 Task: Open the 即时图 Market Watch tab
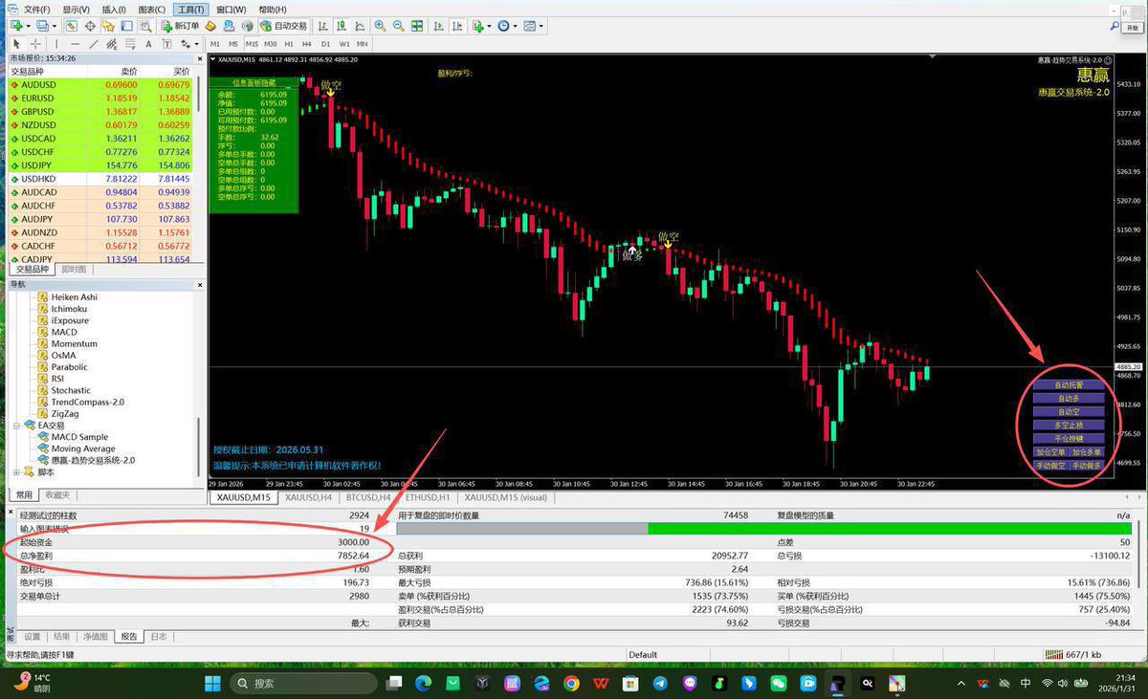[x=75, y=270]
